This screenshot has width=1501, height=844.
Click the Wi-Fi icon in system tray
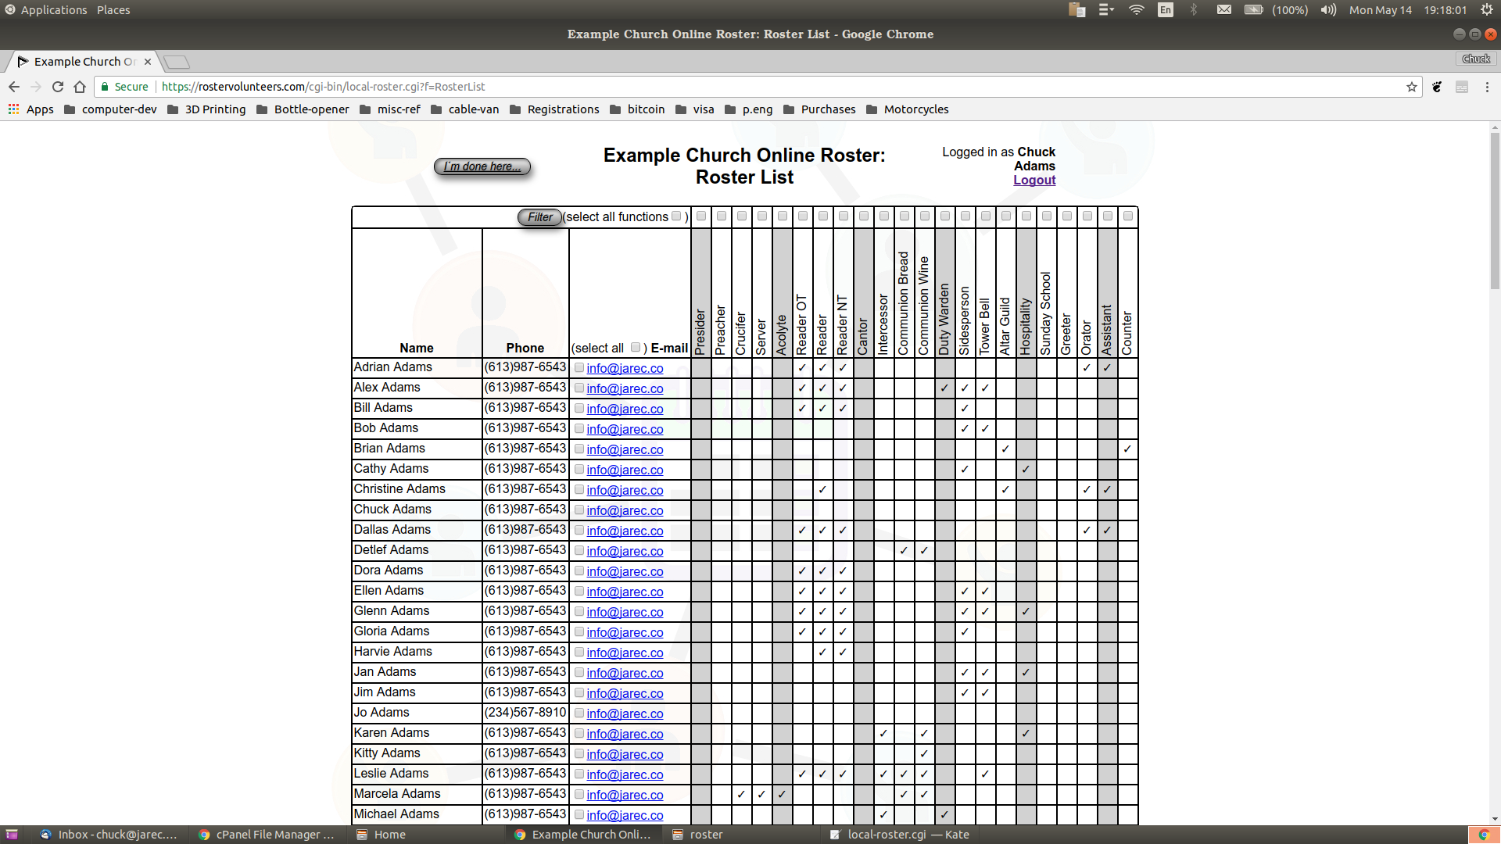click(1137, 10)
